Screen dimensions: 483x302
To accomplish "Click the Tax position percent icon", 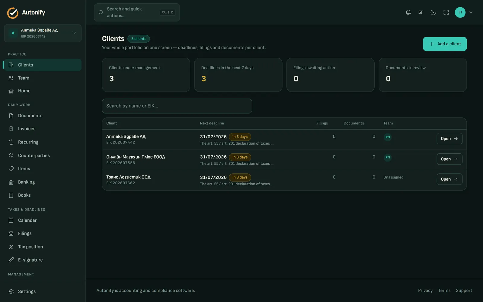I will pos(11,247).
